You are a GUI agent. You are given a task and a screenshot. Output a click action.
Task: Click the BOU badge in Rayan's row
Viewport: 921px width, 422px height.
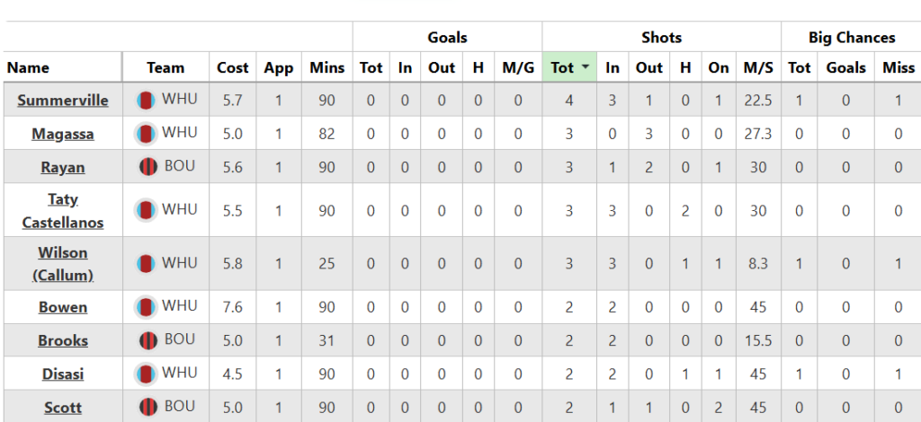coord(148,167)
